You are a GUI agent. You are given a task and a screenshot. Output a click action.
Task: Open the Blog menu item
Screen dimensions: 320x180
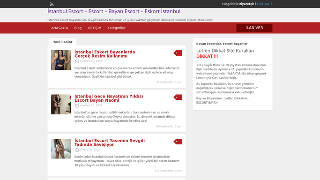coord(78,28)
